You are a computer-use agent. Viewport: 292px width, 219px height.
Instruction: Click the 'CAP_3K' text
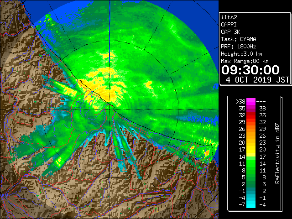click(230, 32)
